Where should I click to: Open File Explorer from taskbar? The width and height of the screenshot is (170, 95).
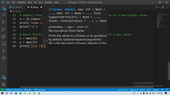pyautogui.click(x=25, y=93)
